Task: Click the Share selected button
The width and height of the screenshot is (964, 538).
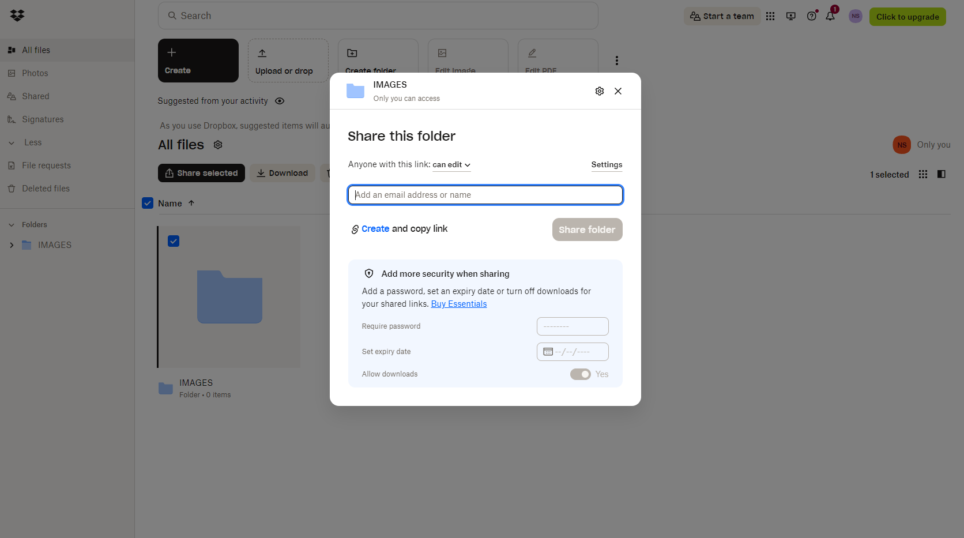Action: pyautogui.click(x=201, y=173)
